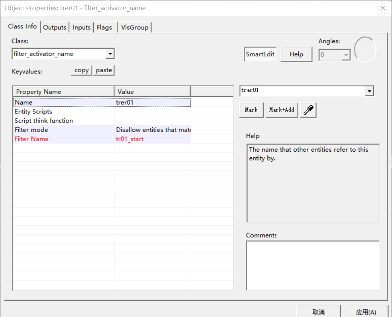Open the VisGroup tab
Image resolution: width=392 pixels, height=317 pixels.
(135, 28)
